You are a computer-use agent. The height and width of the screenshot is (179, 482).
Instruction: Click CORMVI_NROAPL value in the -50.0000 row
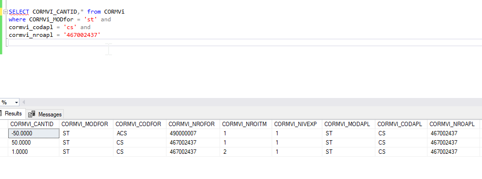453,133
